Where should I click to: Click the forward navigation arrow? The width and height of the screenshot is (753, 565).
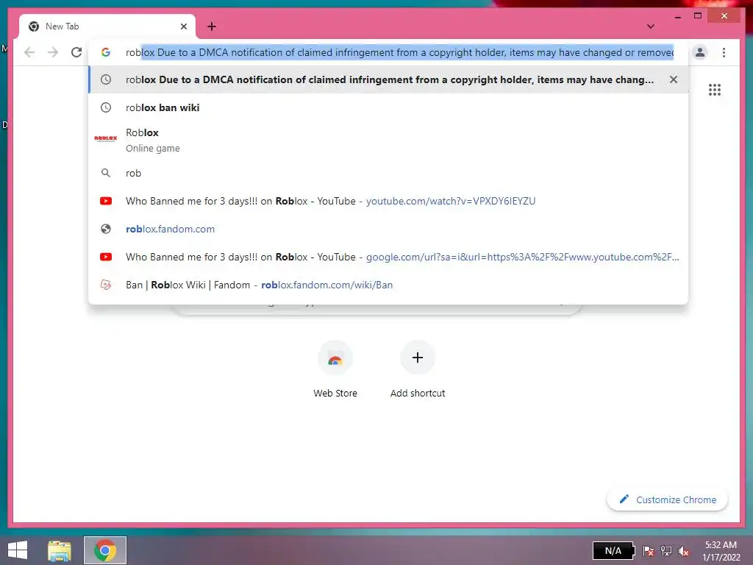(53, 52)
